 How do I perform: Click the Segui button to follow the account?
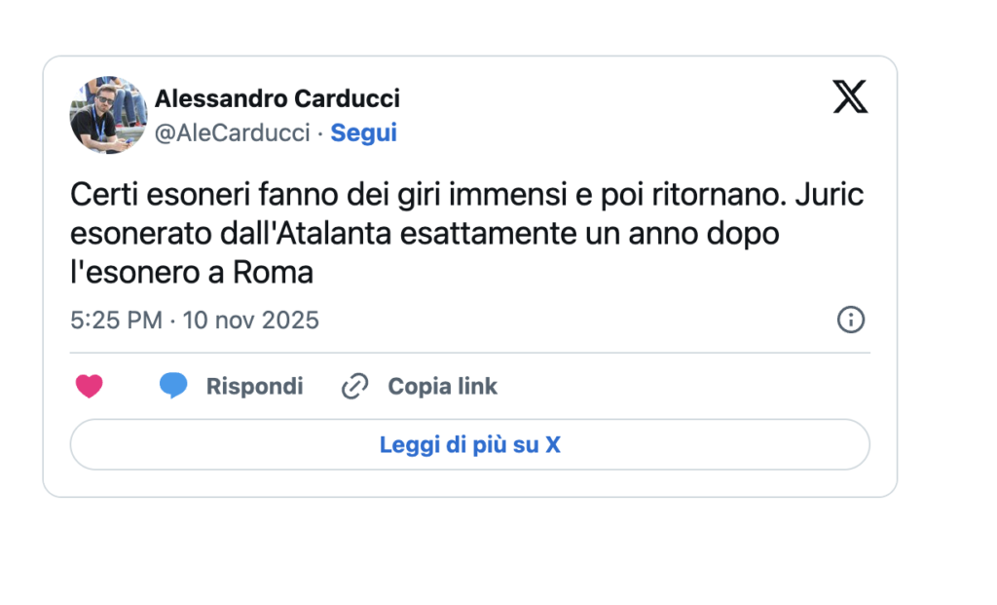[363, 132]
